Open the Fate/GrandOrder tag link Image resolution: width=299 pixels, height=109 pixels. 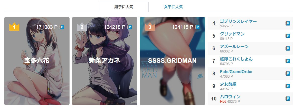point(236,72)
